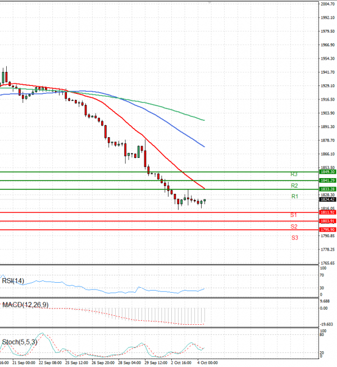Click the RSI(14) indicator label
Viewport: 337px width, 367px height.
(x=13, y=280)
